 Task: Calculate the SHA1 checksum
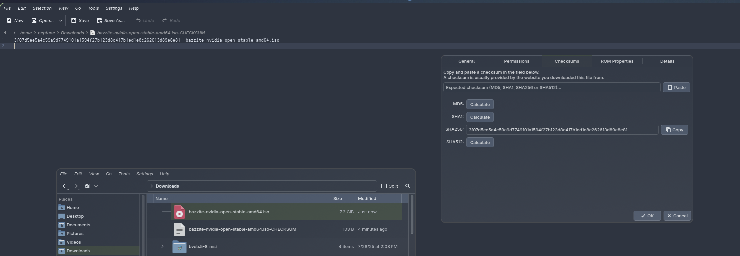pyautogui.click(x=480, y=117)
